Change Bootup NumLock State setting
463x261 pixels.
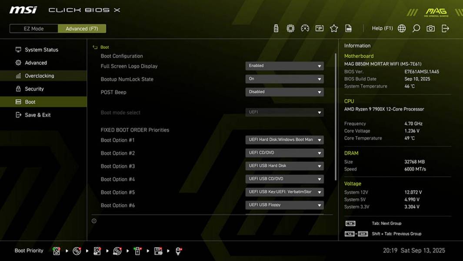click(x=284, y=79)
